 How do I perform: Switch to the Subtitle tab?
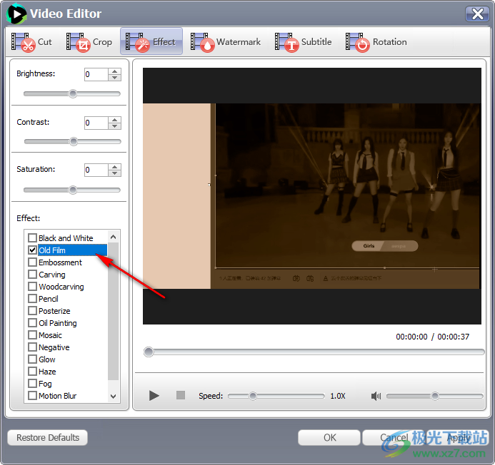[x=304, y=42]
